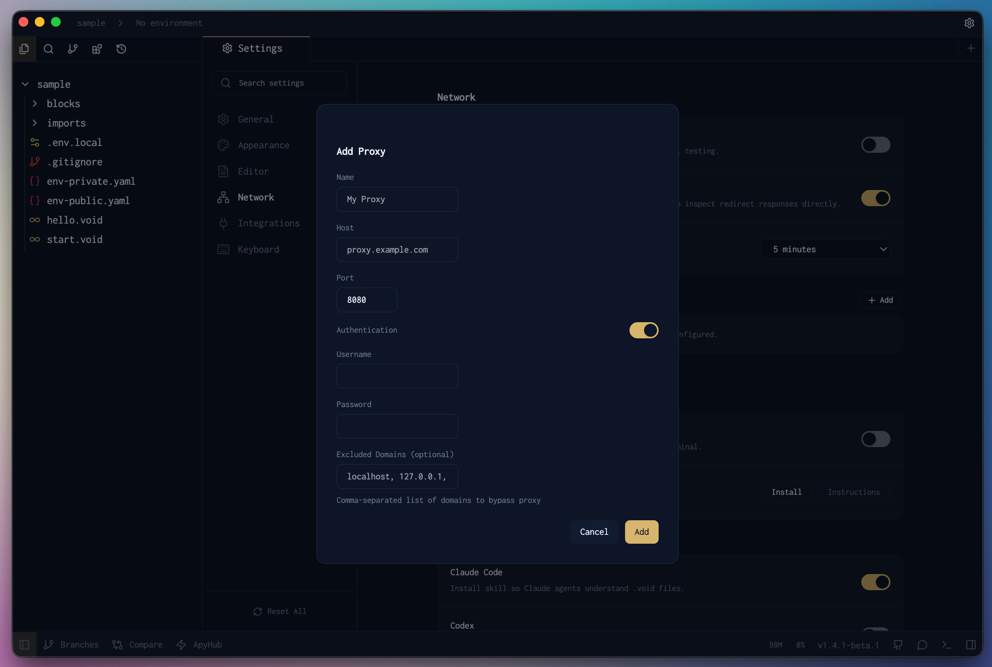Click the Add button to save proxy
The image size is (992, 667).
point(641,532)
